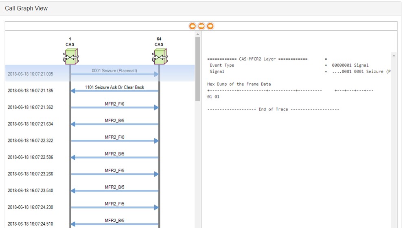
Task: Click timestamp 2018-06-18 16:07:21.362
Action: [31, 107]
